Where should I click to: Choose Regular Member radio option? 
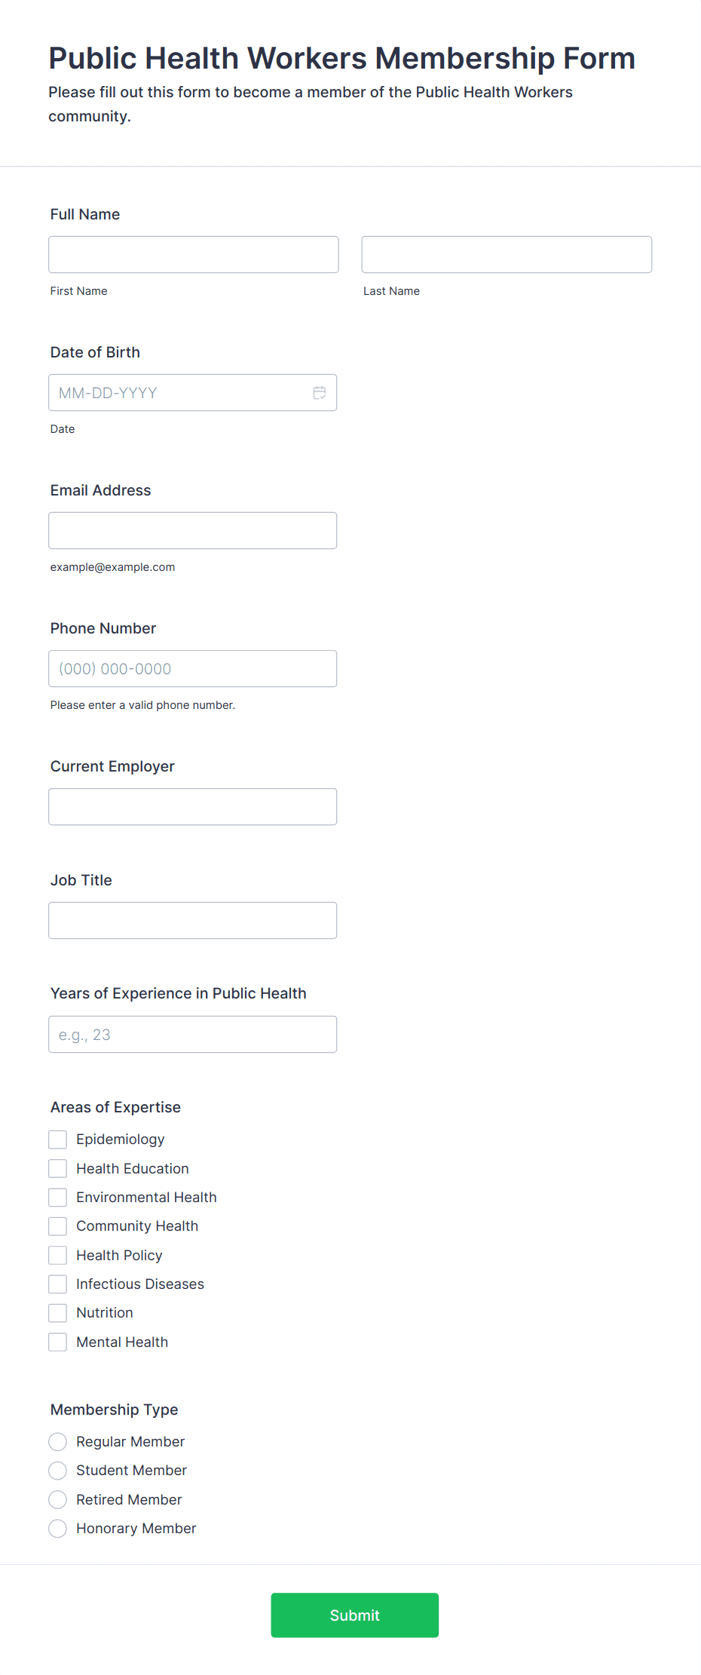[x=58, y=1442]
